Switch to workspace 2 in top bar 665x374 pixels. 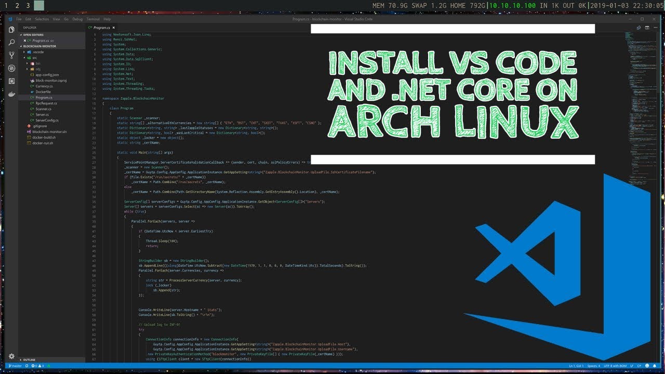[x=17, y=6]
